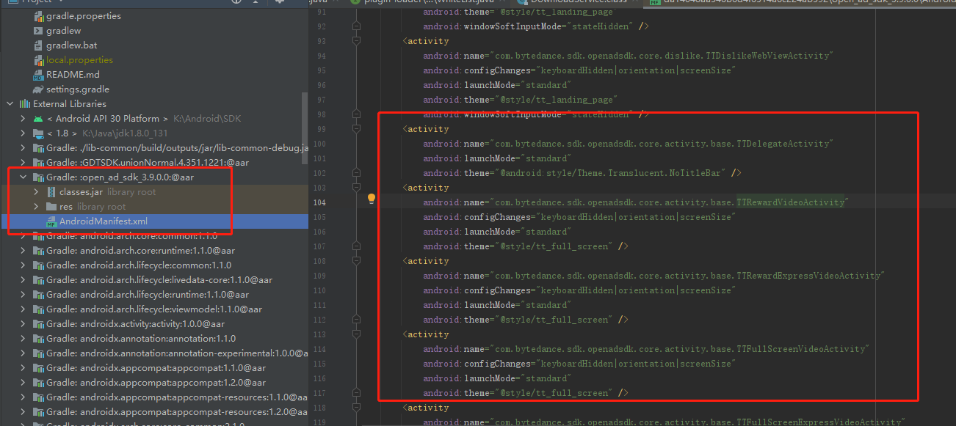The image size is (956, 426).
Task: Select android.arch.lifecycle:viewmodel:1.1.0@aar library
Action: (x=154, y=309)
